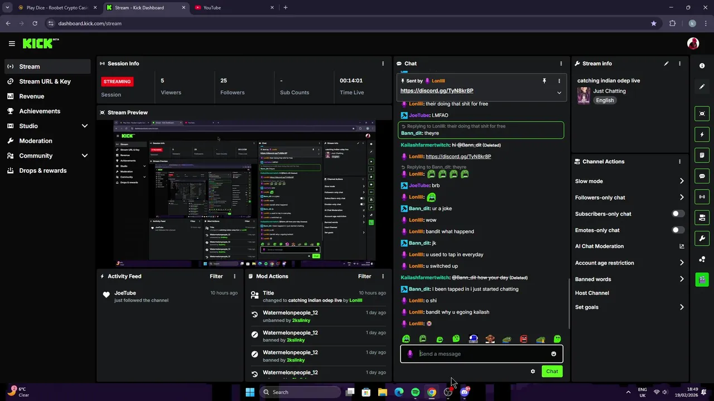Image resolution: width=714 pixels, height=401 pixels.
Task: Click the wrench icon in right sidebar
Action: [702, 238]
